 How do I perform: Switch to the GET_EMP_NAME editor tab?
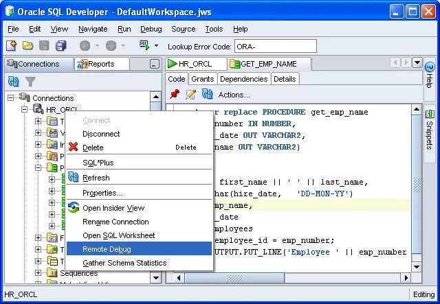(269, 64)
